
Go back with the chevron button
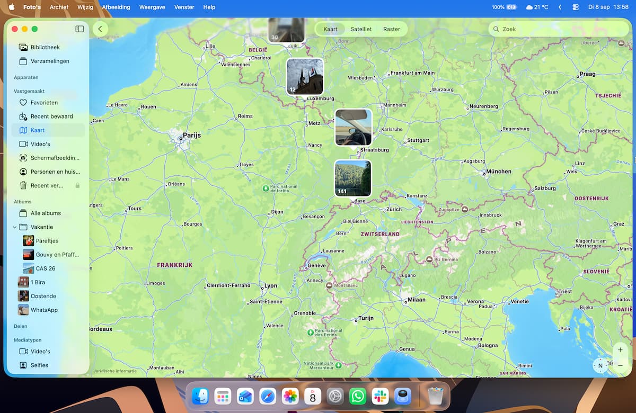click(x=100, y=29)
